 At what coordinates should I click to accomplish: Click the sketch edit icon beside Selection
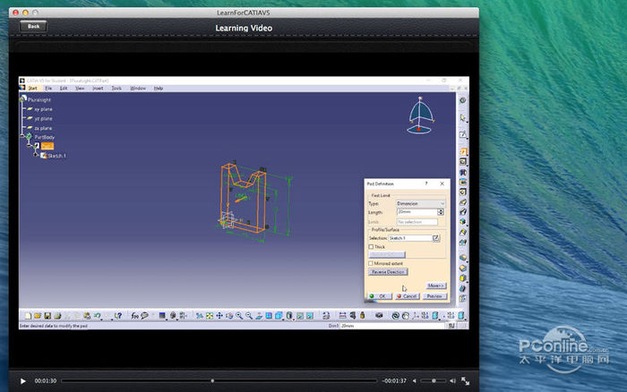point(436,238)
